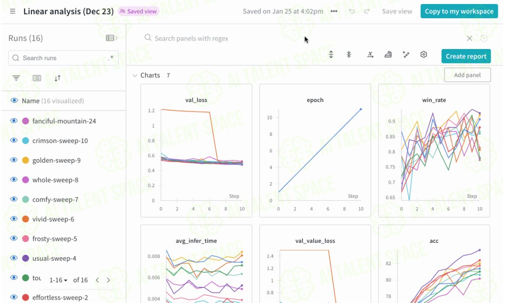505x303 pixels.
Task: Open the panel search history clock icon
Action: pyautogui.click(x=484, y=38)
